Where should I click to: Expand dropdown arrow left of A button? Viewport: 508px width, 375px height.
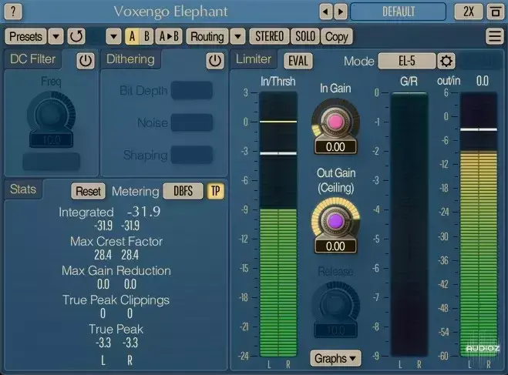click(x=113, y=36)
